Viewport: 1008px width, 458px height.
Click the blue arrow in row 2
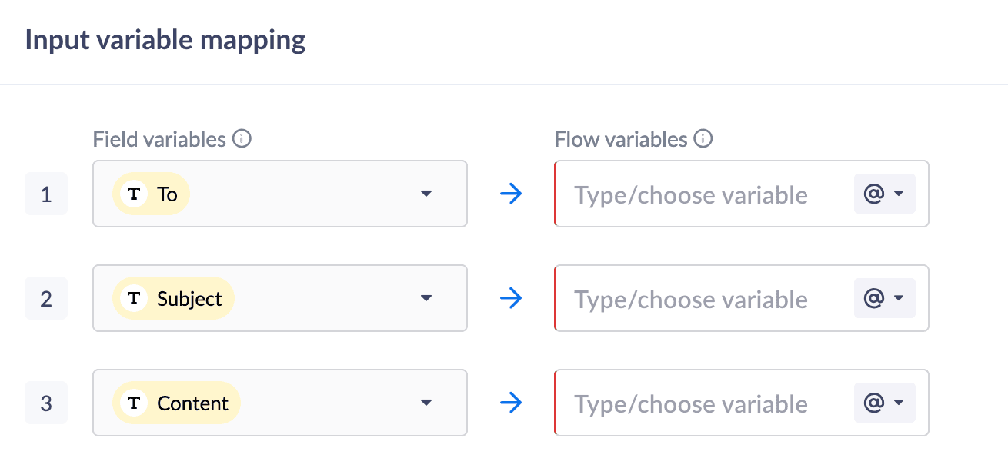[511, 298]
